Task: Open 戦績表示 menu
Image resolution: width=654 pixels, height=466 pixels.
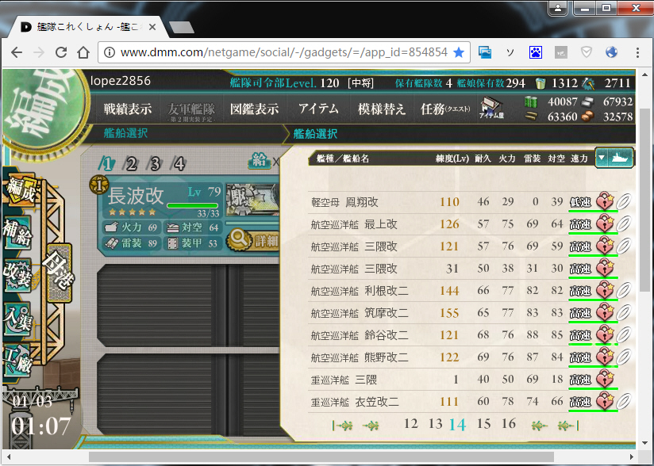Action: pyautogui.click(x=128, y=109)
